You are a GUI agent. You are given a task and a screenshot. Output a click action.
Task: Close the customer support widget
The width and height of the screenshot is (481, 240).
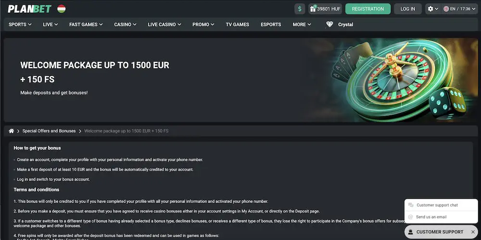pos(473,232)
